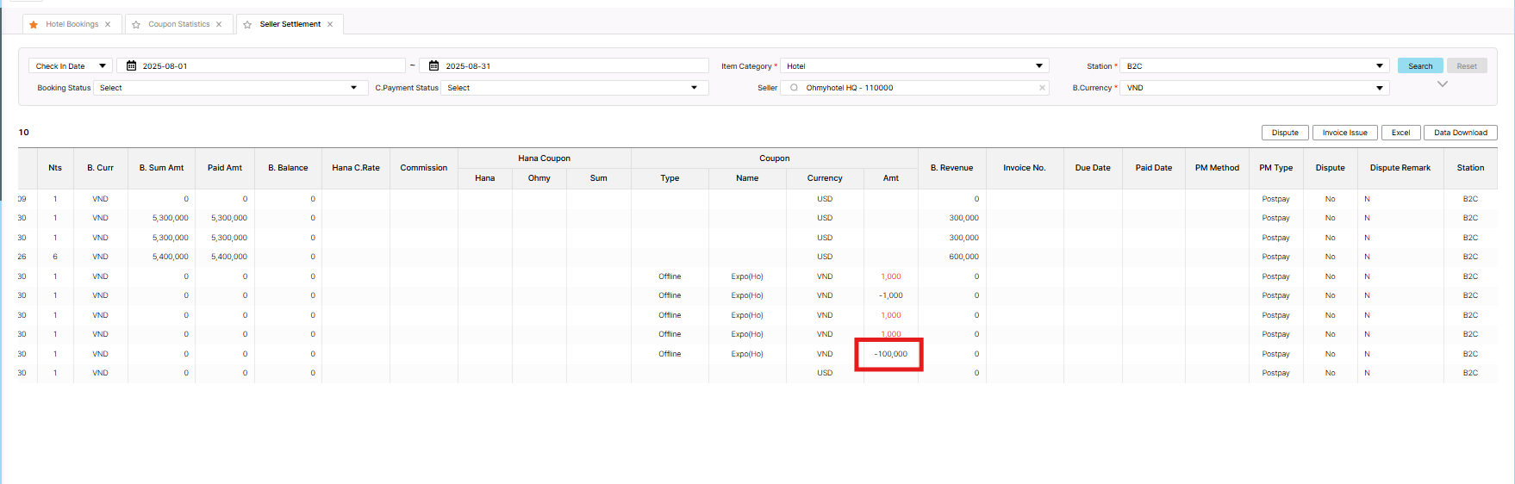Open start date calendar picker
This screenshot has height=484, width=1515.
(132, 66)
